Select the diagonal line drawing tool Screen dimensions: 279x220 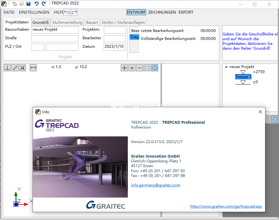(15, 68)
